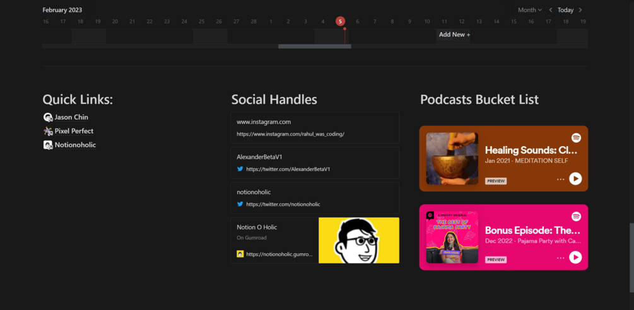Click Spotify logo on Bonus Episode card
The image size is (634, 310).
[576, 216]
